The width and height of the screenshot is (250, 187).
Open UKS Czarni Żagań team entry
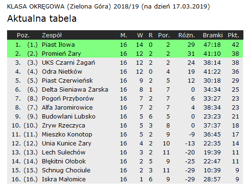[x=68, y=62]
